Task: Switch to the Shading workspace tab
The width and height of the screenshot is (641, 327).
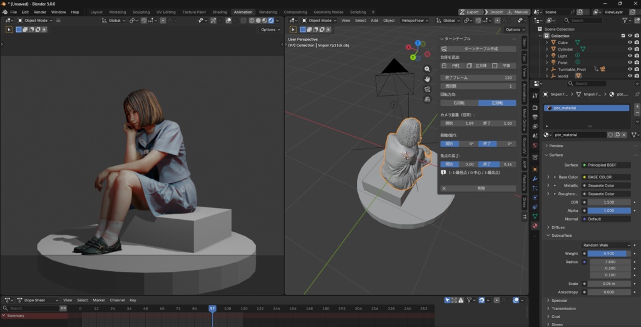Action: (x=220, y=12)
